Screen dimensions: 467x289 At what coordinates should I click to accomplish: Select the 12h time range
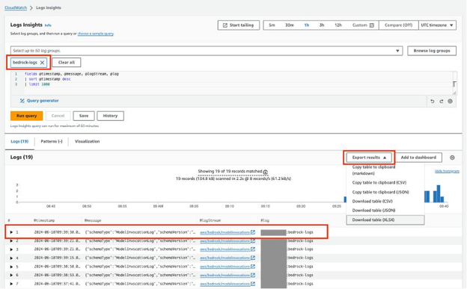338,25
